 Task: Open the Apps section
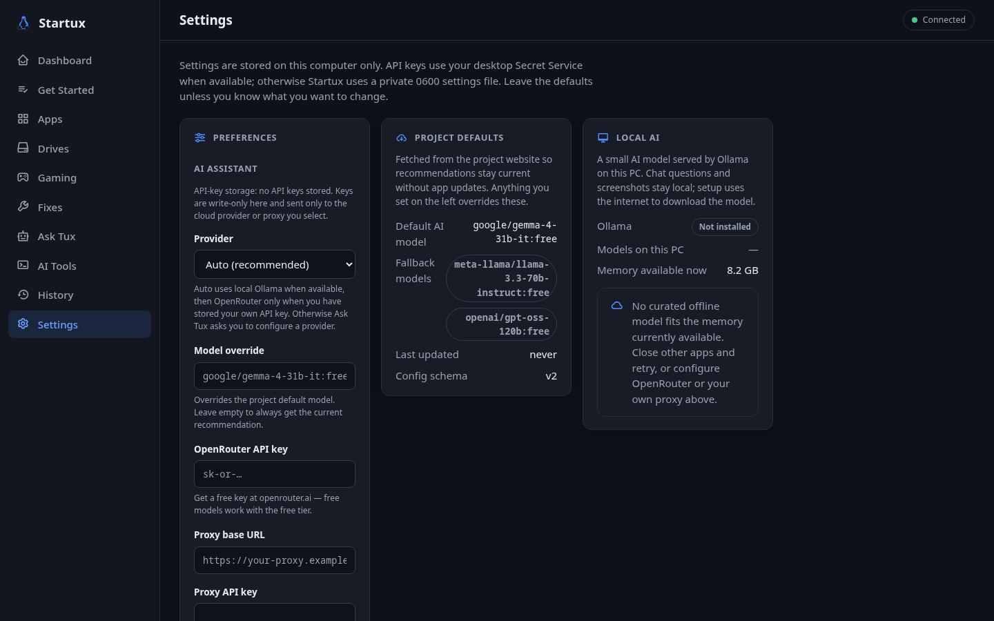click(79, 119)
